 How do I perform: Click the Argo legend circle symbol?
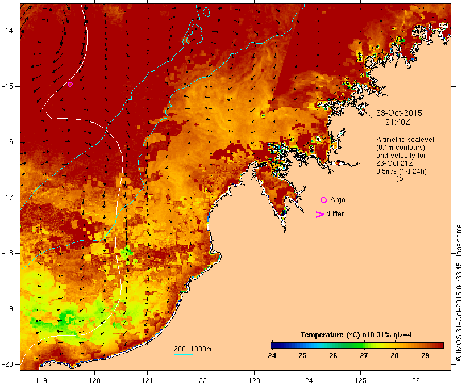324,200
